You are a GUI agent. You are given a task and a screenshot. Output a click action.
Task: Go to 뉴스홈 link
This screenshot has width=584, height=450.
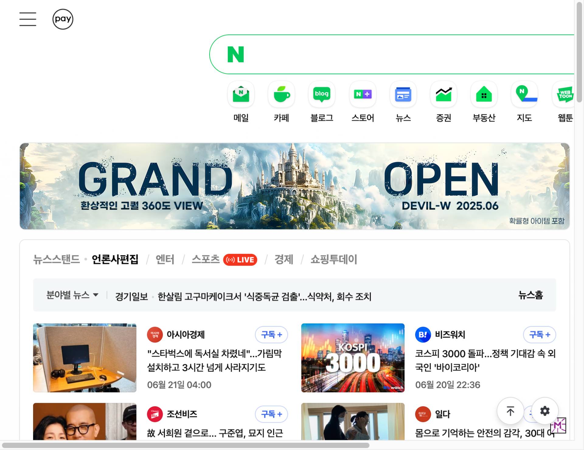click(531, 295)
